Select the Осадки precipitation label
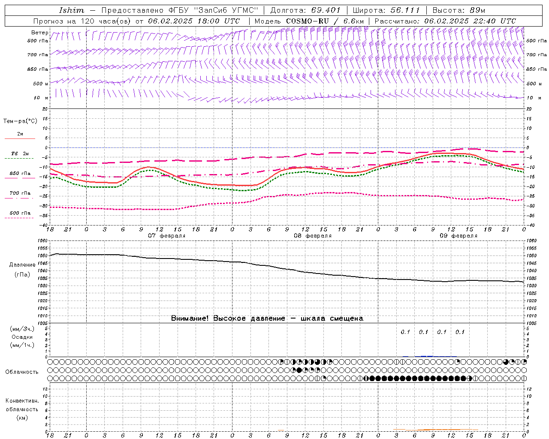549x439 pixels. coord(22,337)
